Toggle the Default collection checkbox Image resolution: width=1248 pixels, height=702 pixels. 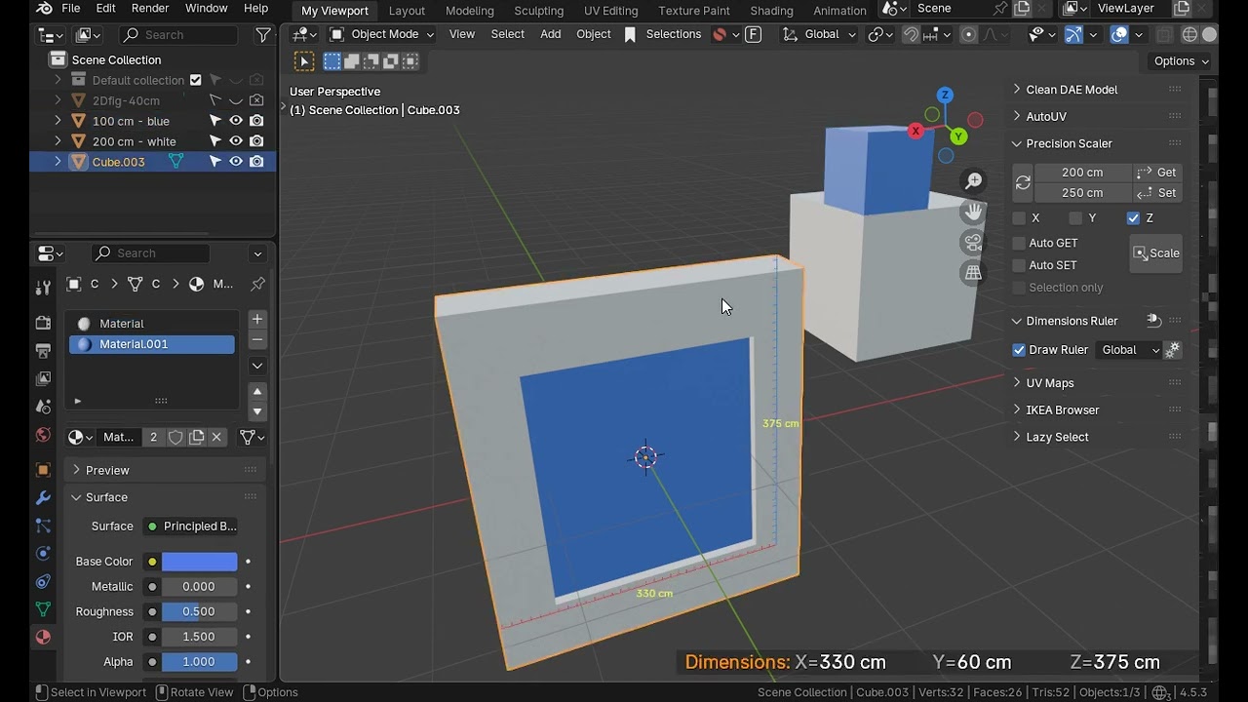pyautogui.click(x=196, y=80)
